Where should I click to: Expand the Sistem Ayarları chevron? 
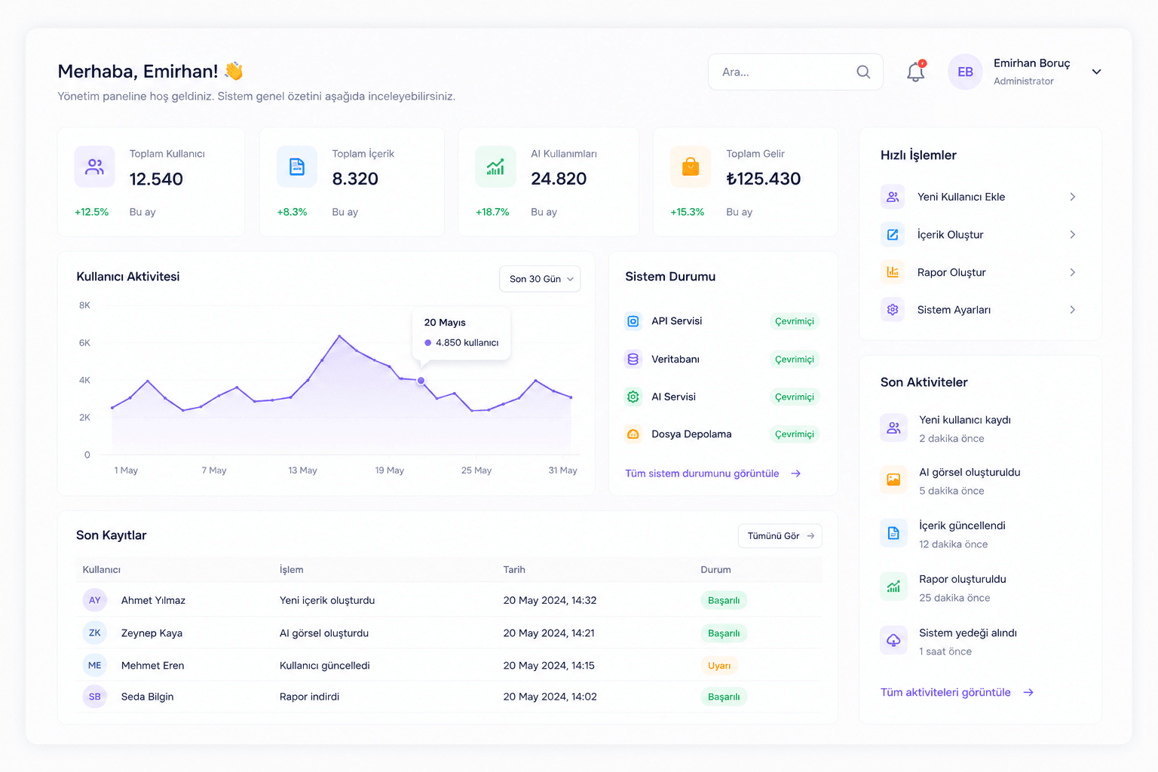pos(1072,310)
